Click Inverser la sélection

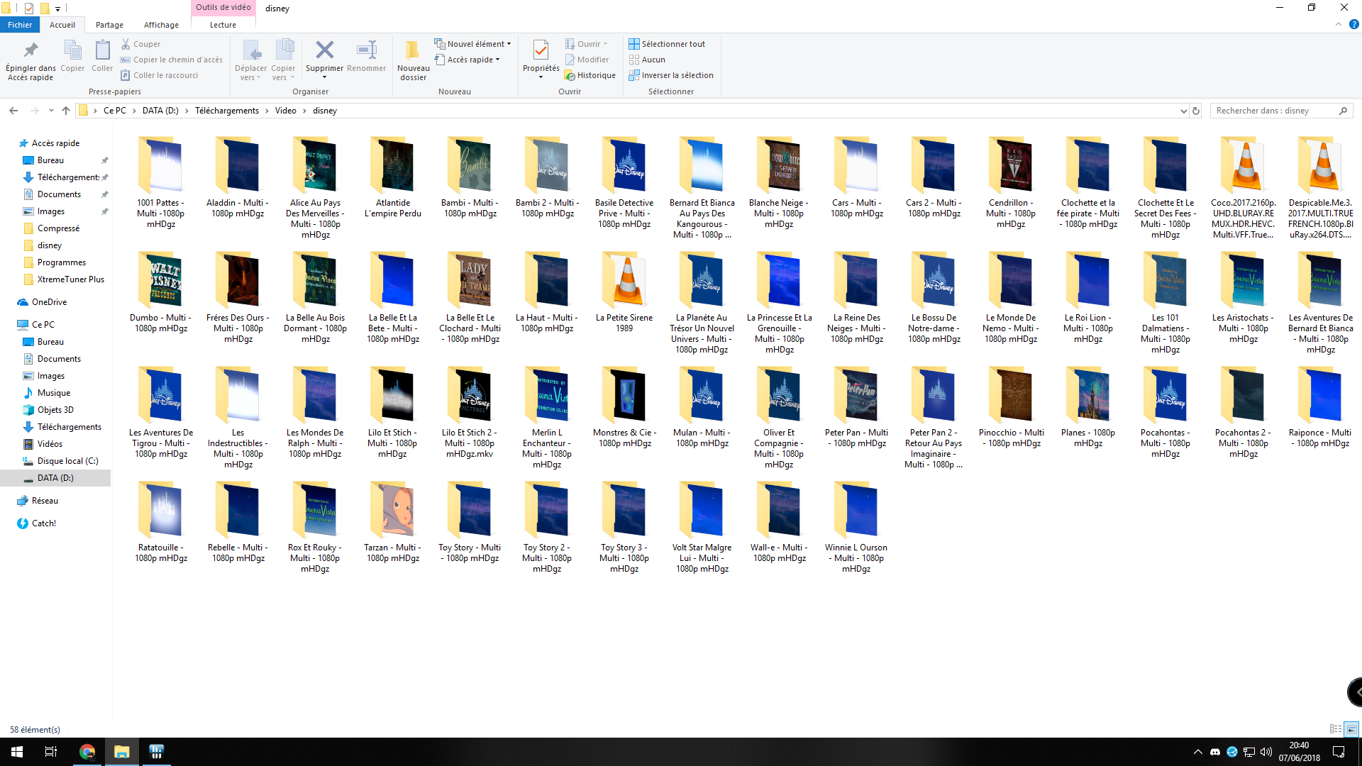tap(671, 75)
